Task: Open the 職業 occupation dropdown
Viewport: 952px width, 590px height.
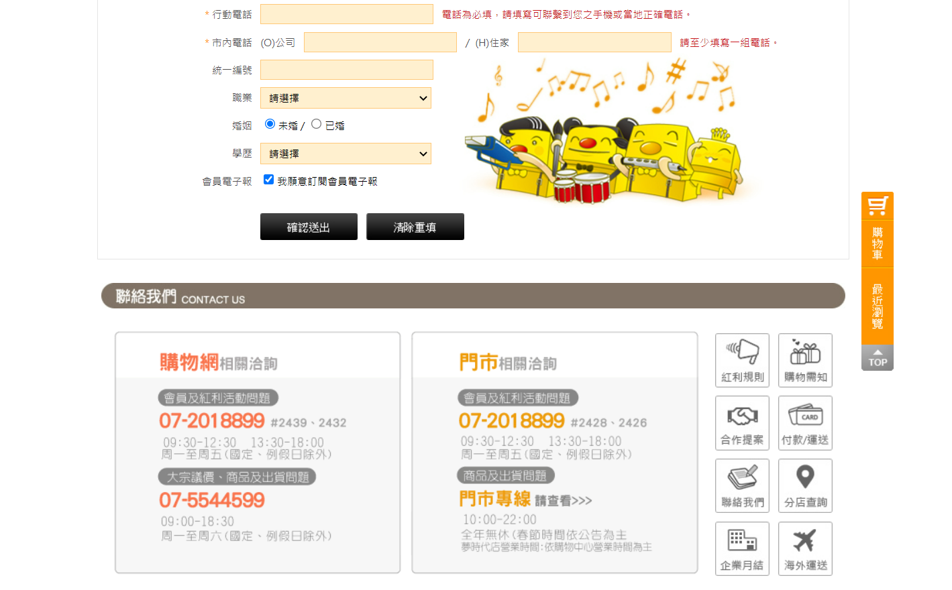Action: (x=346, y=98)
